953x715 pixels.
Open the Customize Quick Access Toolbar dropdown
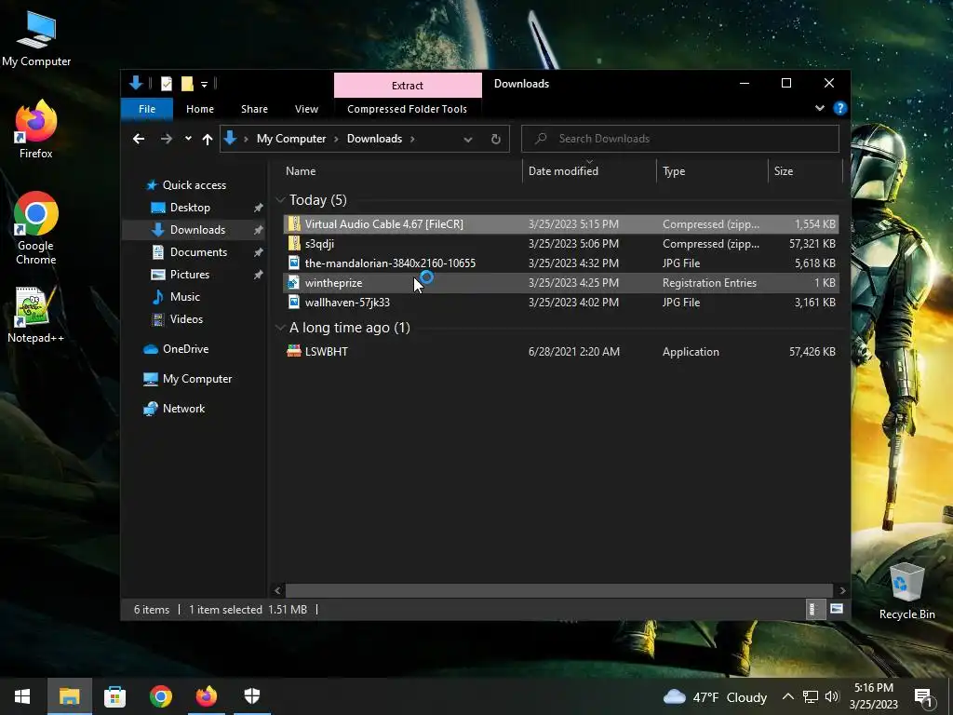(204, 85)
